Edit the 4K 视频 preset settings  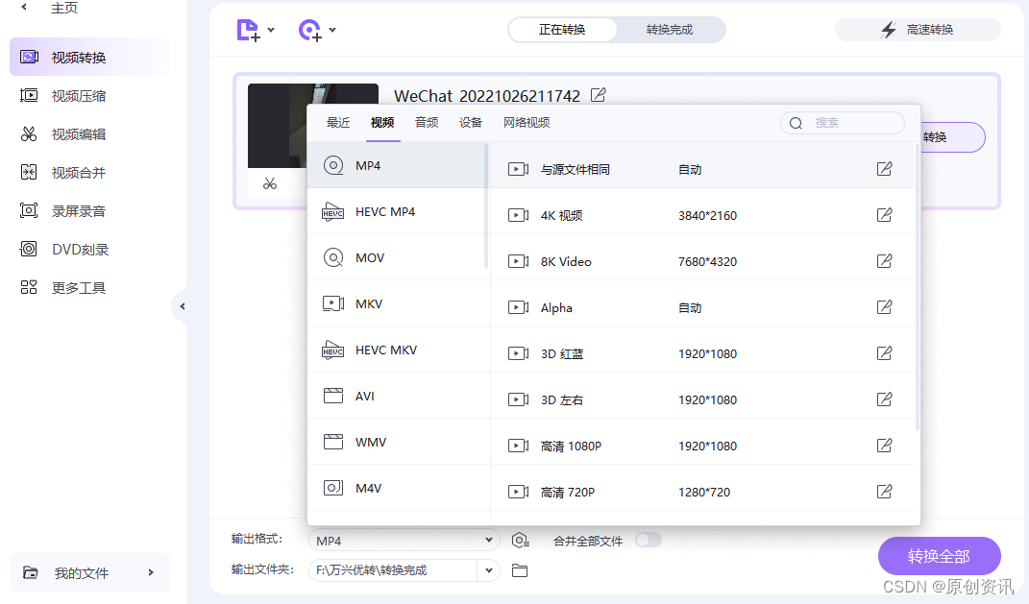885,215
